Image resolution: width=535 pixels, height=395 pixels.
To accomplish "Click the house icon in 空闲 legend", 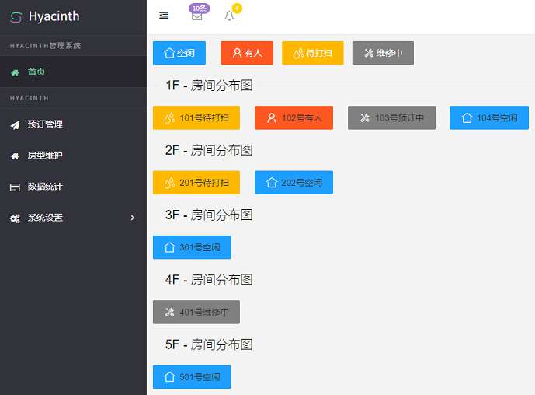I will pos(169,53).
